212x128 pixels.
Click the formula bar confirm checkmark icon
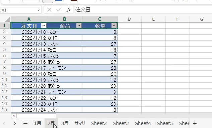59,10
